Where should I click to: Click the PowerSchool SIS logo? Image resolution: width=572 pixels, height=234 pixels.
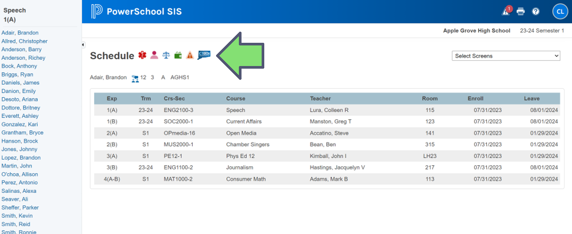click(136, 11)
